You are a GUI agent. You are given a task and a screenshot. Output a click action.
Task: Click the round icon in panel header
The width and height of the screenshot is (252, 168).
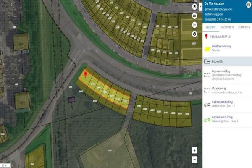point(249,5)
